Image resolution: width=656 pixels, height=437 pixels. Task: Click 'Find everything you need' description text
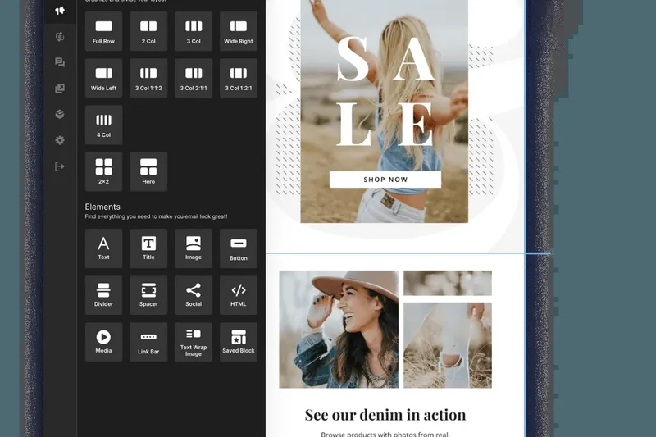point(156,216)
